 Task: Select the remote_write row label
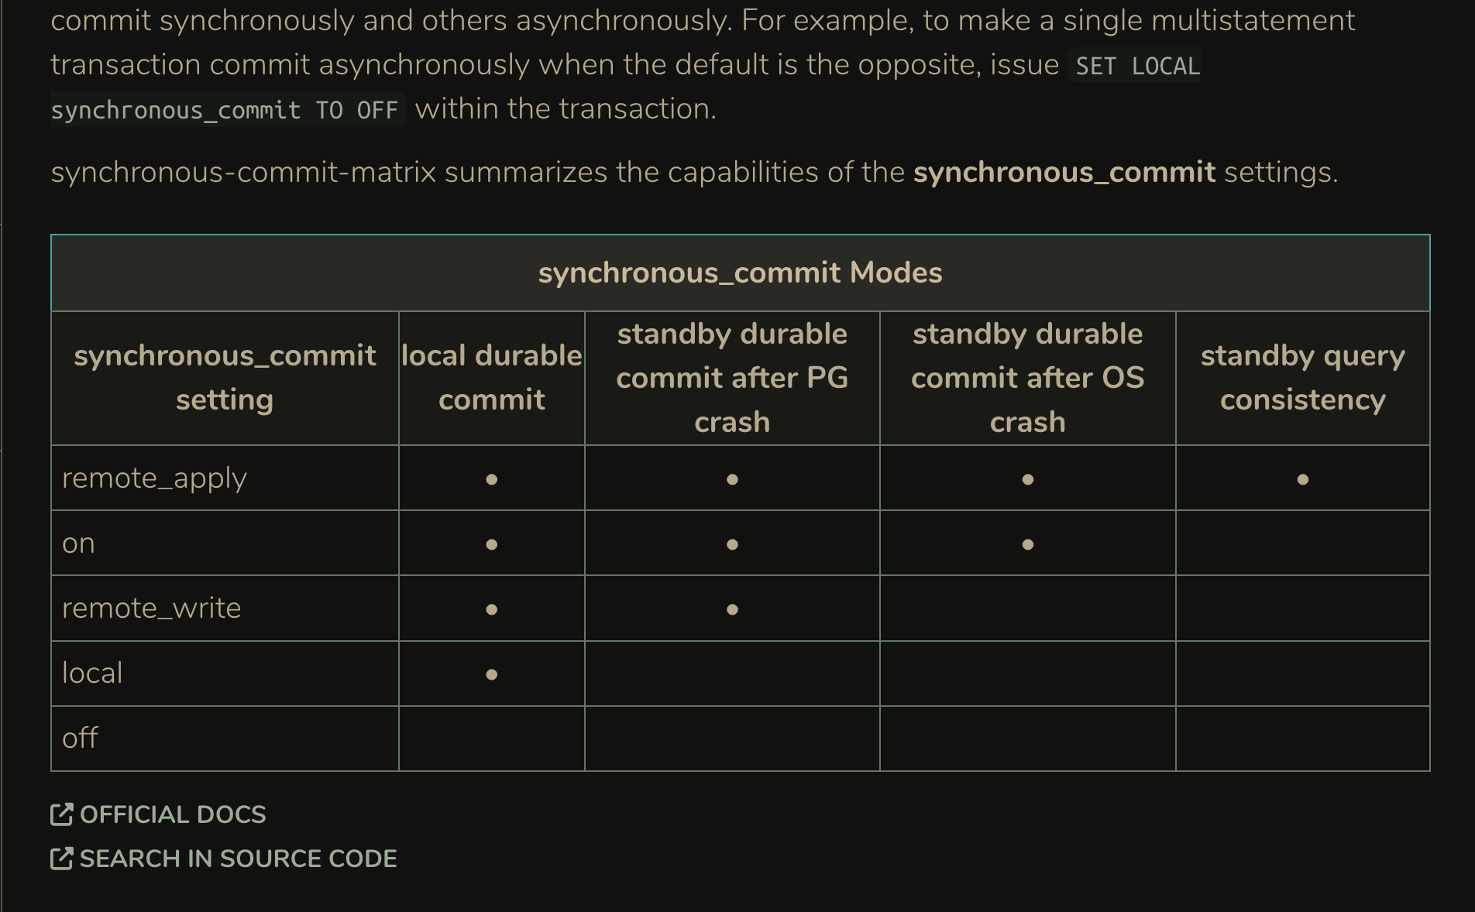click(x=151, y=609)
